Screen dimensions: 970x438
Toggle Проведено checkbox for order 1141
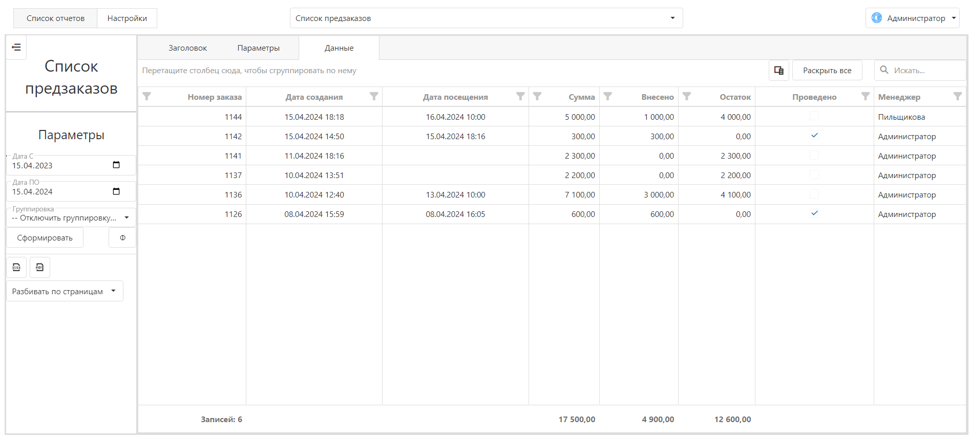click(814, 155)
